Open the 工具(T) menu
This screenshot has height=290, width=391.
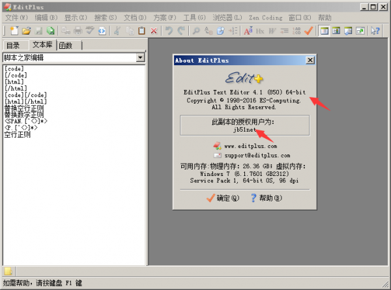(x=194, y=18)
